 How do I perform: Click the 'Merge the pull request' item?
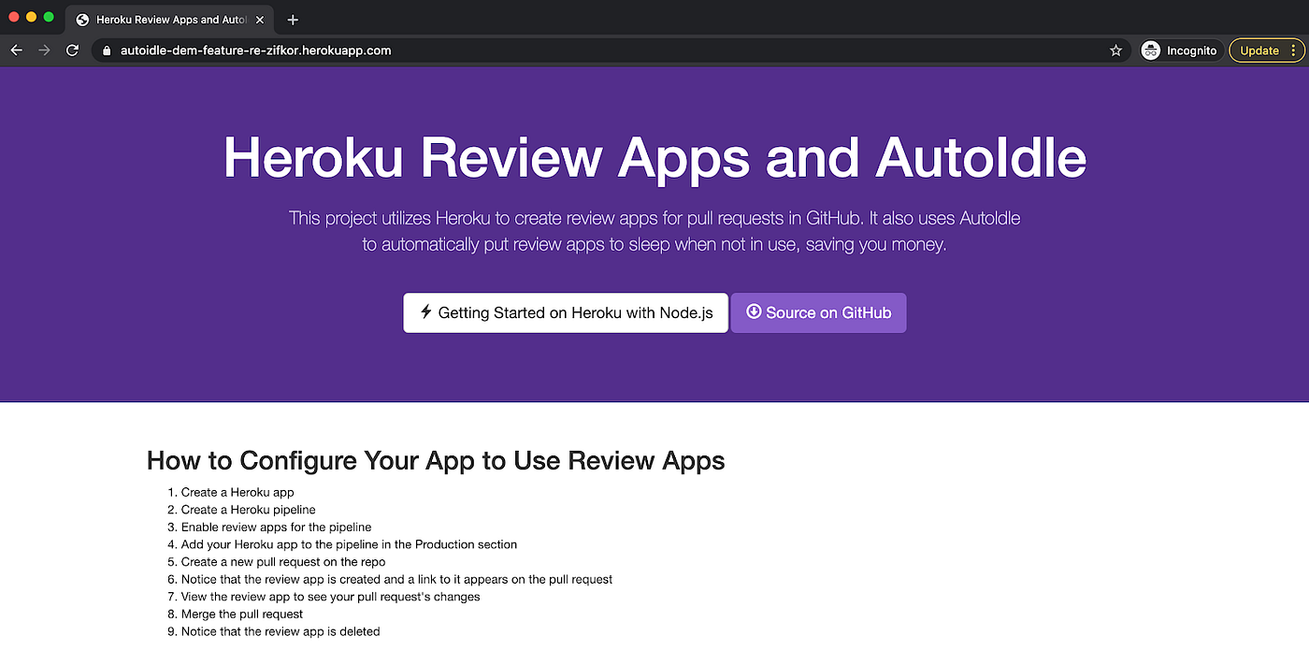pyautogui.click(x=242, y=614)
